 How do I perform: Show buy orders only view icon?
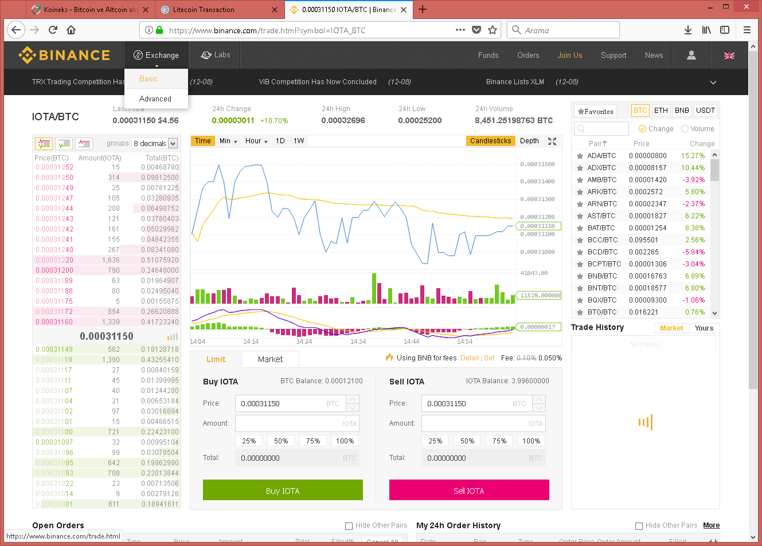[x=64, y=143]
